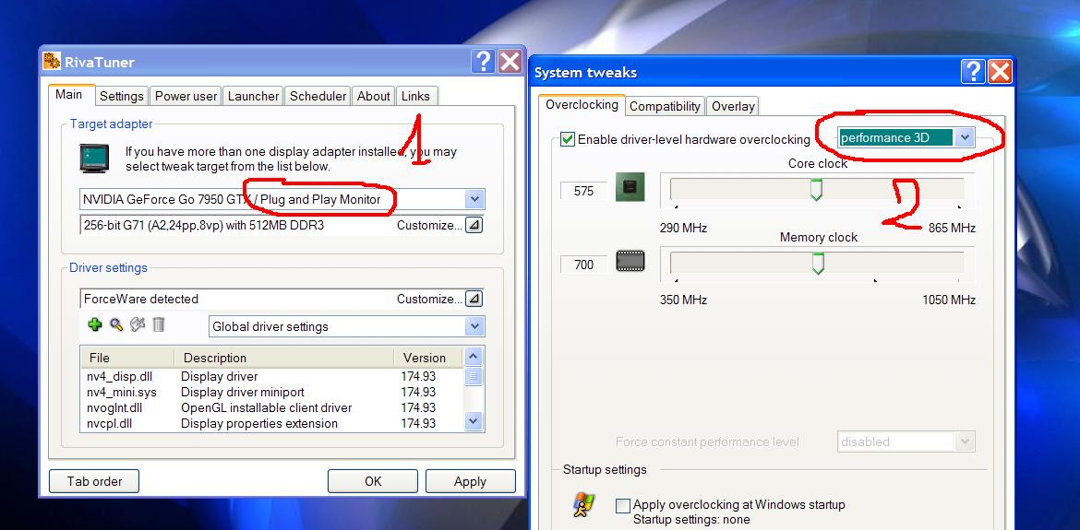Open the Links tab
This screenshot has height=530, width=1080.
[x=415, y=96]
